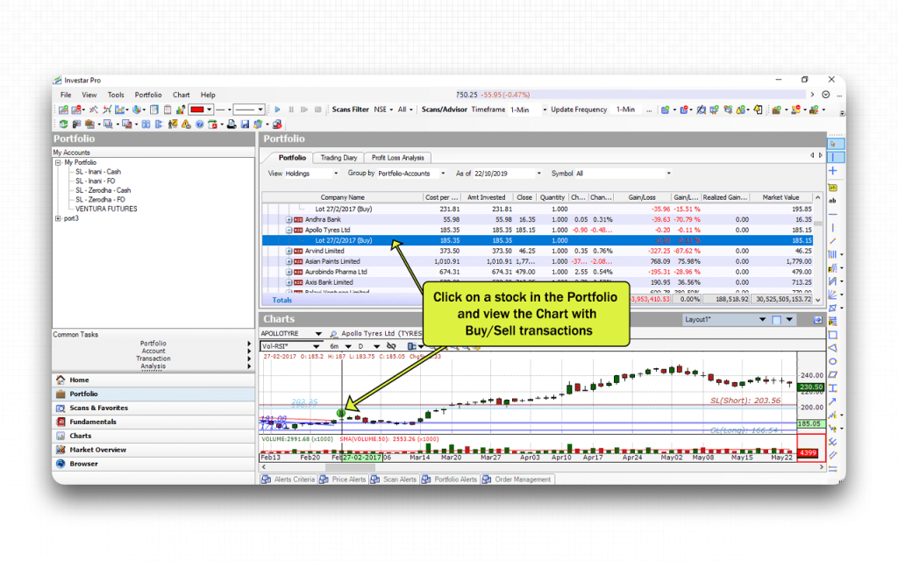Open the Chart menu
Image resolution: width=898 pixels, height=561 pixels.
click(x=181, y=95)
